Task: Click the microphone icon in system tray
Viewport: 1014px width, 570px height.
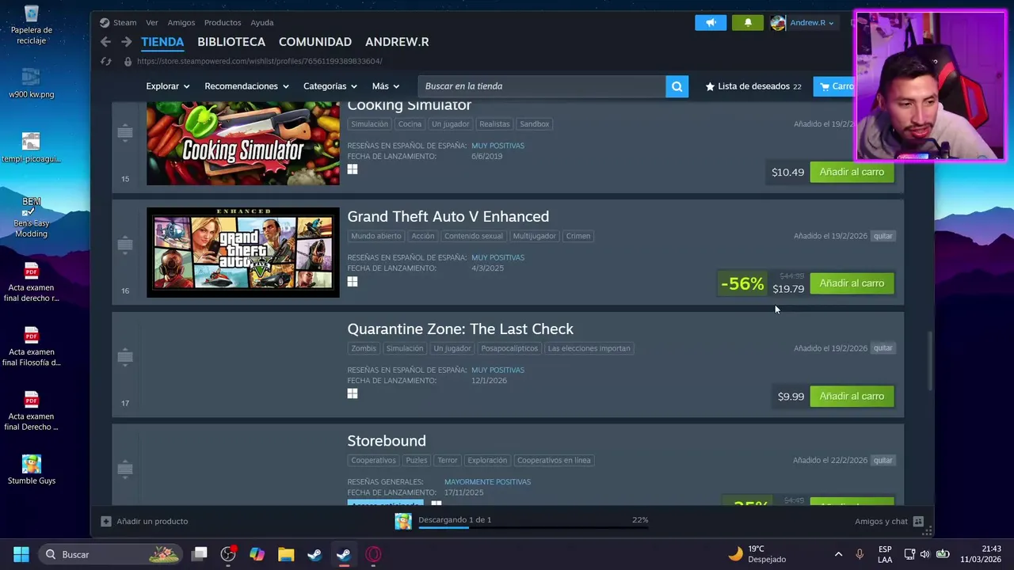Action: [x=860, y=554]
